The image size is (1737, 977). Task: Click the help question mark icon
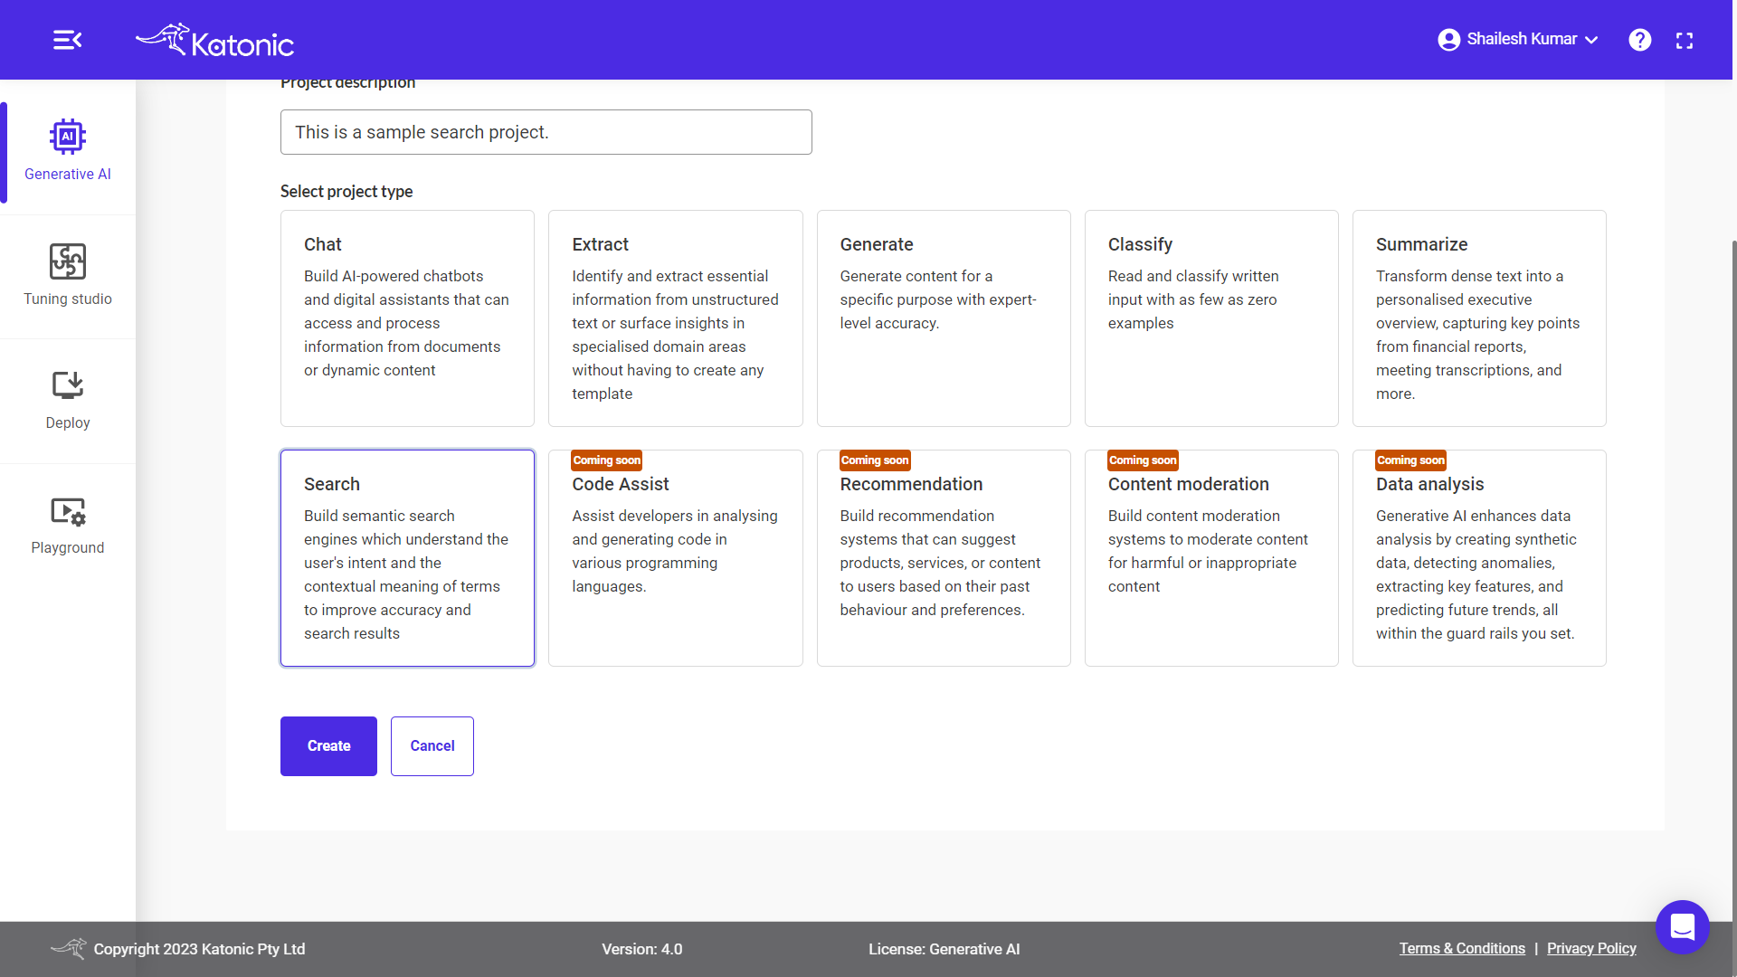pos(1639,40)
